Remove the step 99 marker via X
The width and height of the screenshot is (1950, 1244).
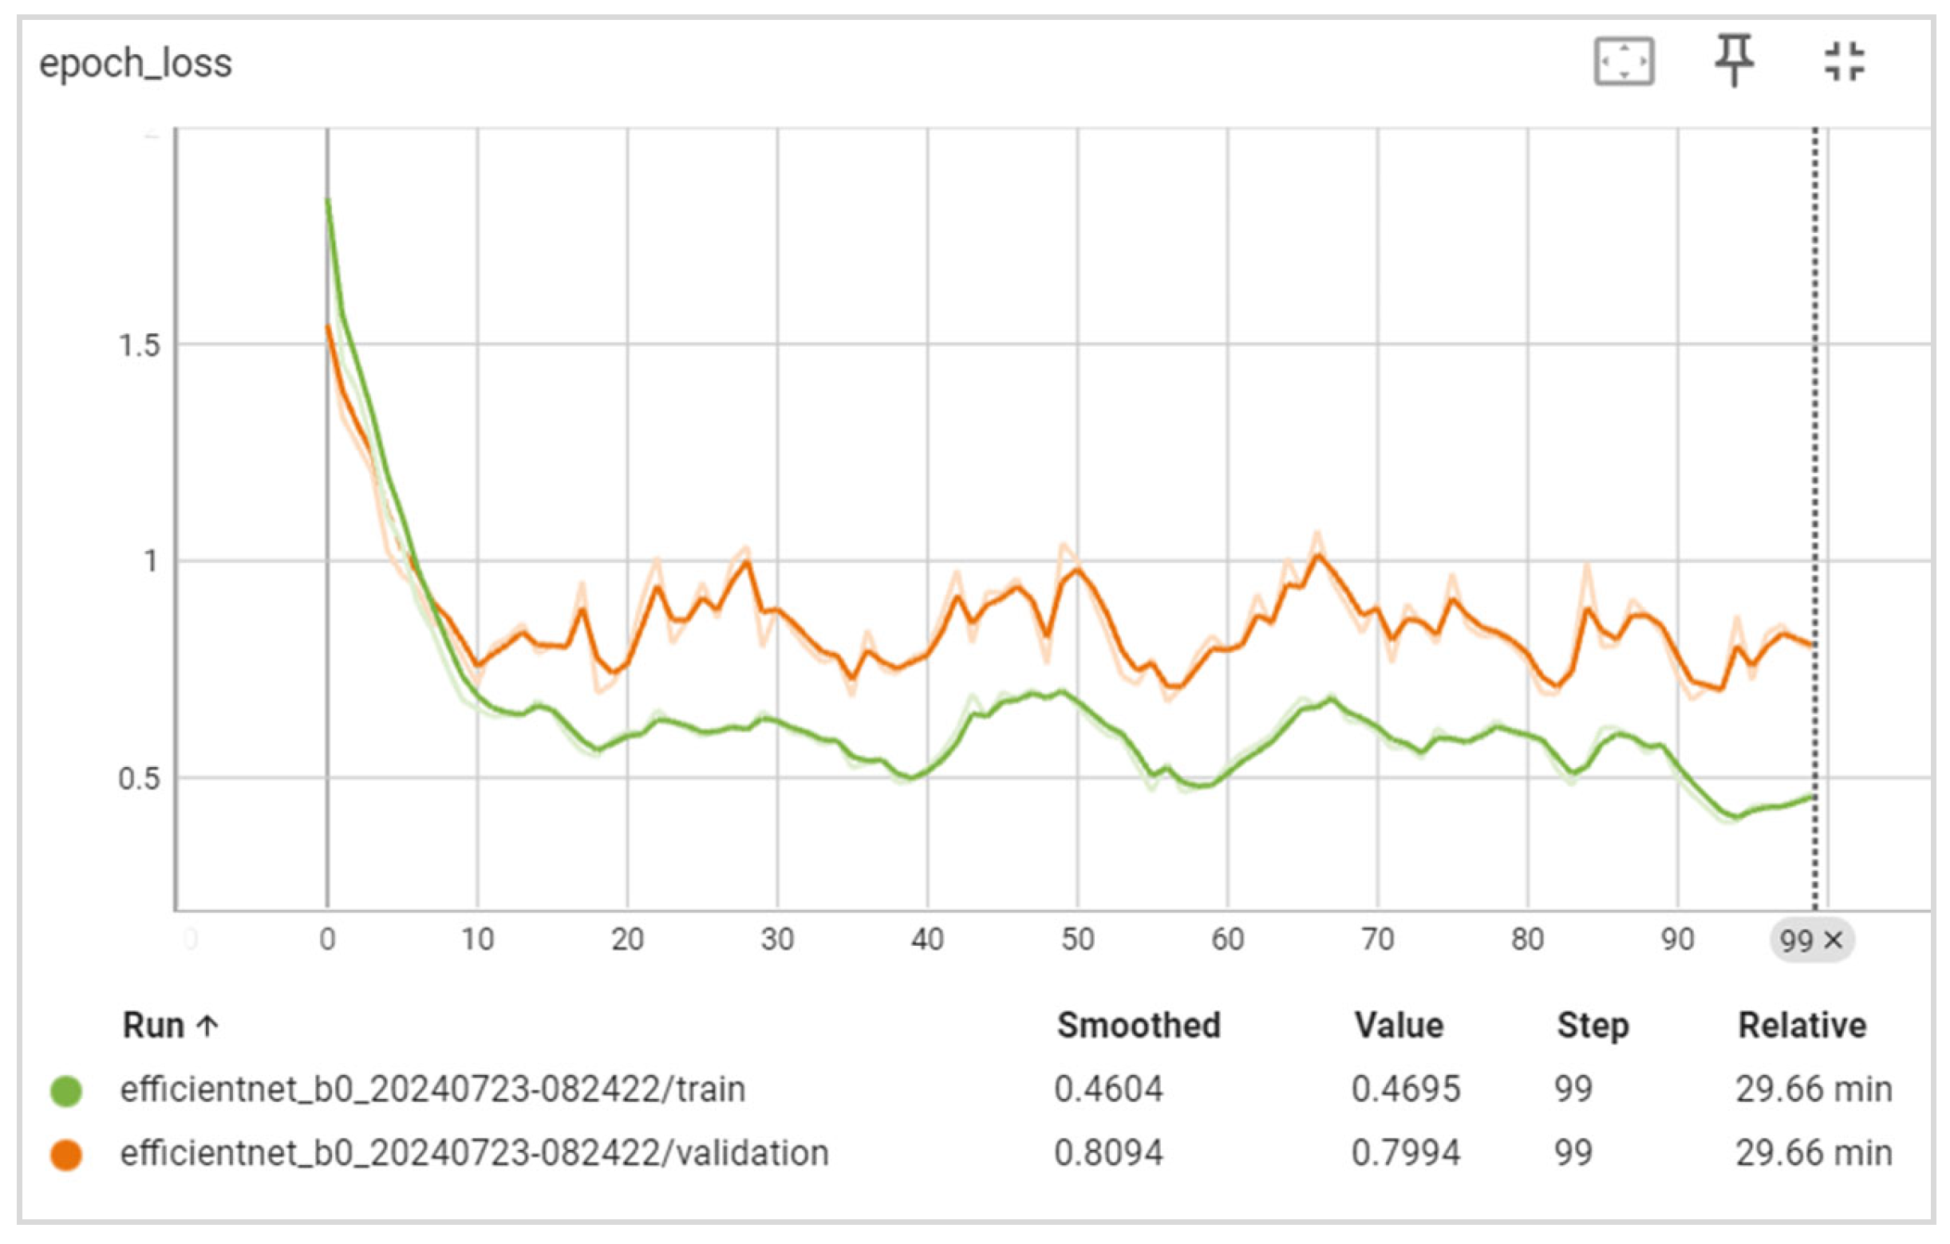1834,940
